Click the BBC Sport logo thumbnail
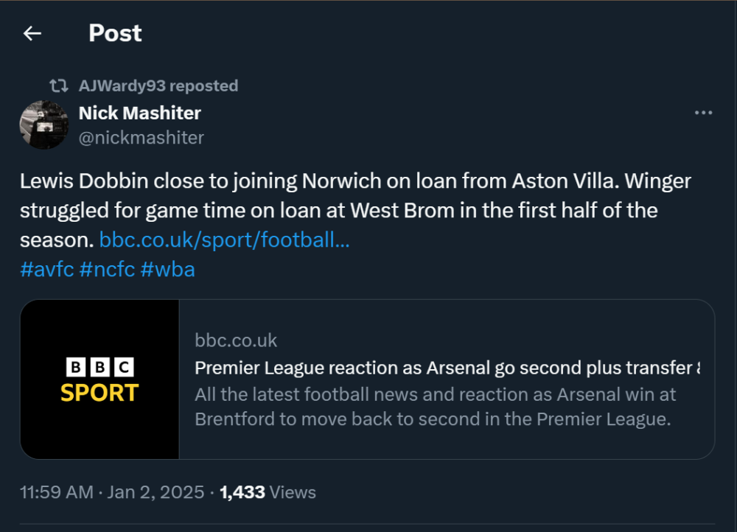Image resolution: width=737 pixels, height=532 pixels. (x=99, y=379)
